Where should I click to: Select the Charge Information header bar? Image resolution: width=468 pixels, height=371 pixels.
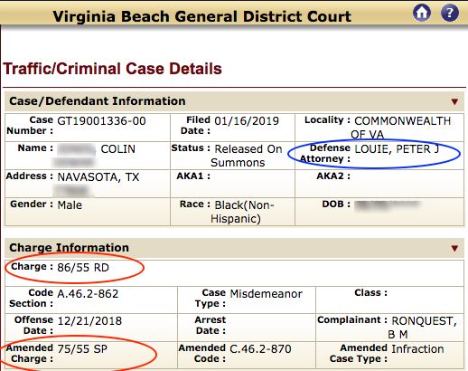pos(234,248)
